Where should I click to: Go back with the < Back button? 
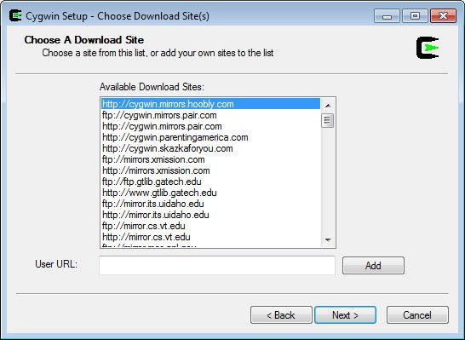pos(281,314)
